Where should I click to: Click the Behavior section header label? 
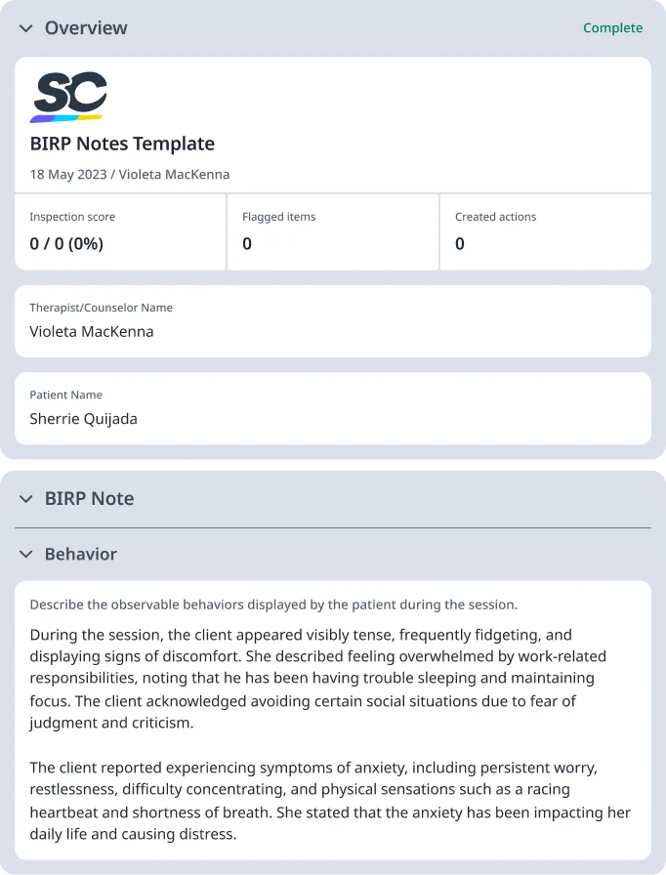(80, 554)
